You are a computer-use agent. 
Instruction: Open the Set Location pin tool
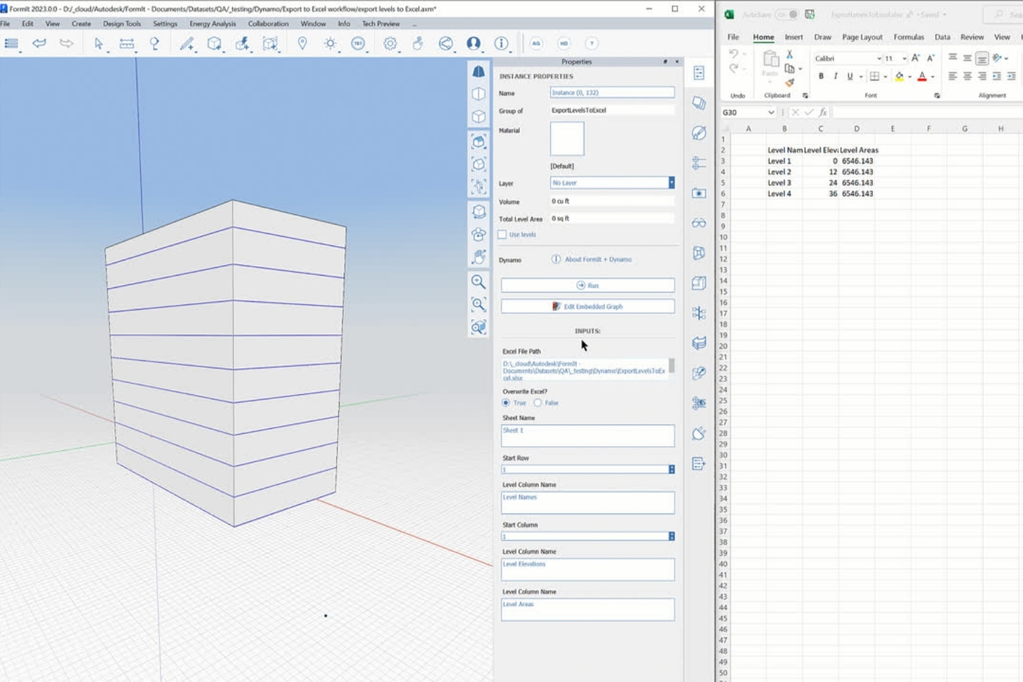pos(302,44)
